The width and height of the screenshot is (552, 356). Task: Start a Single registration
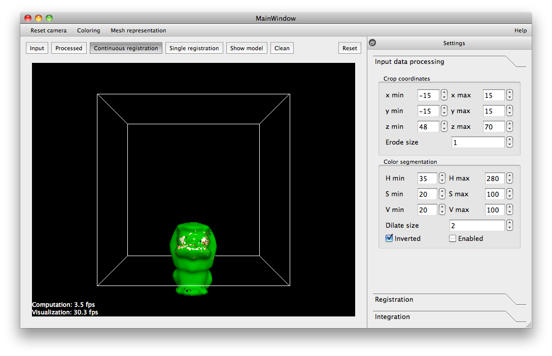click(x=194, y=48)
